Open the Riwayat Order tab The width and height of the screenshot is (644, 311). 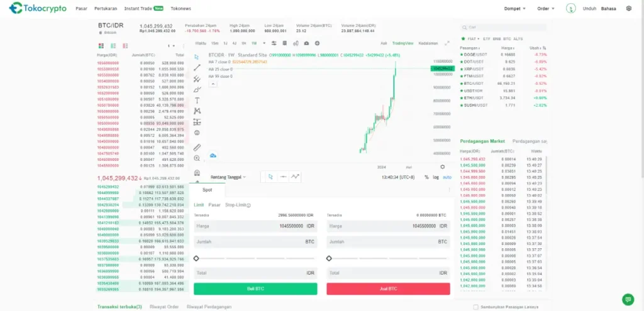[x=164, y=307]
